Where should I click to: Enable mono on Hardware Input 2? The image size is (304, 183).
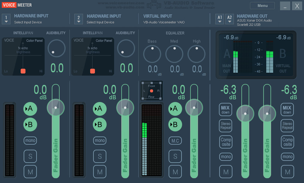[100, 140]
